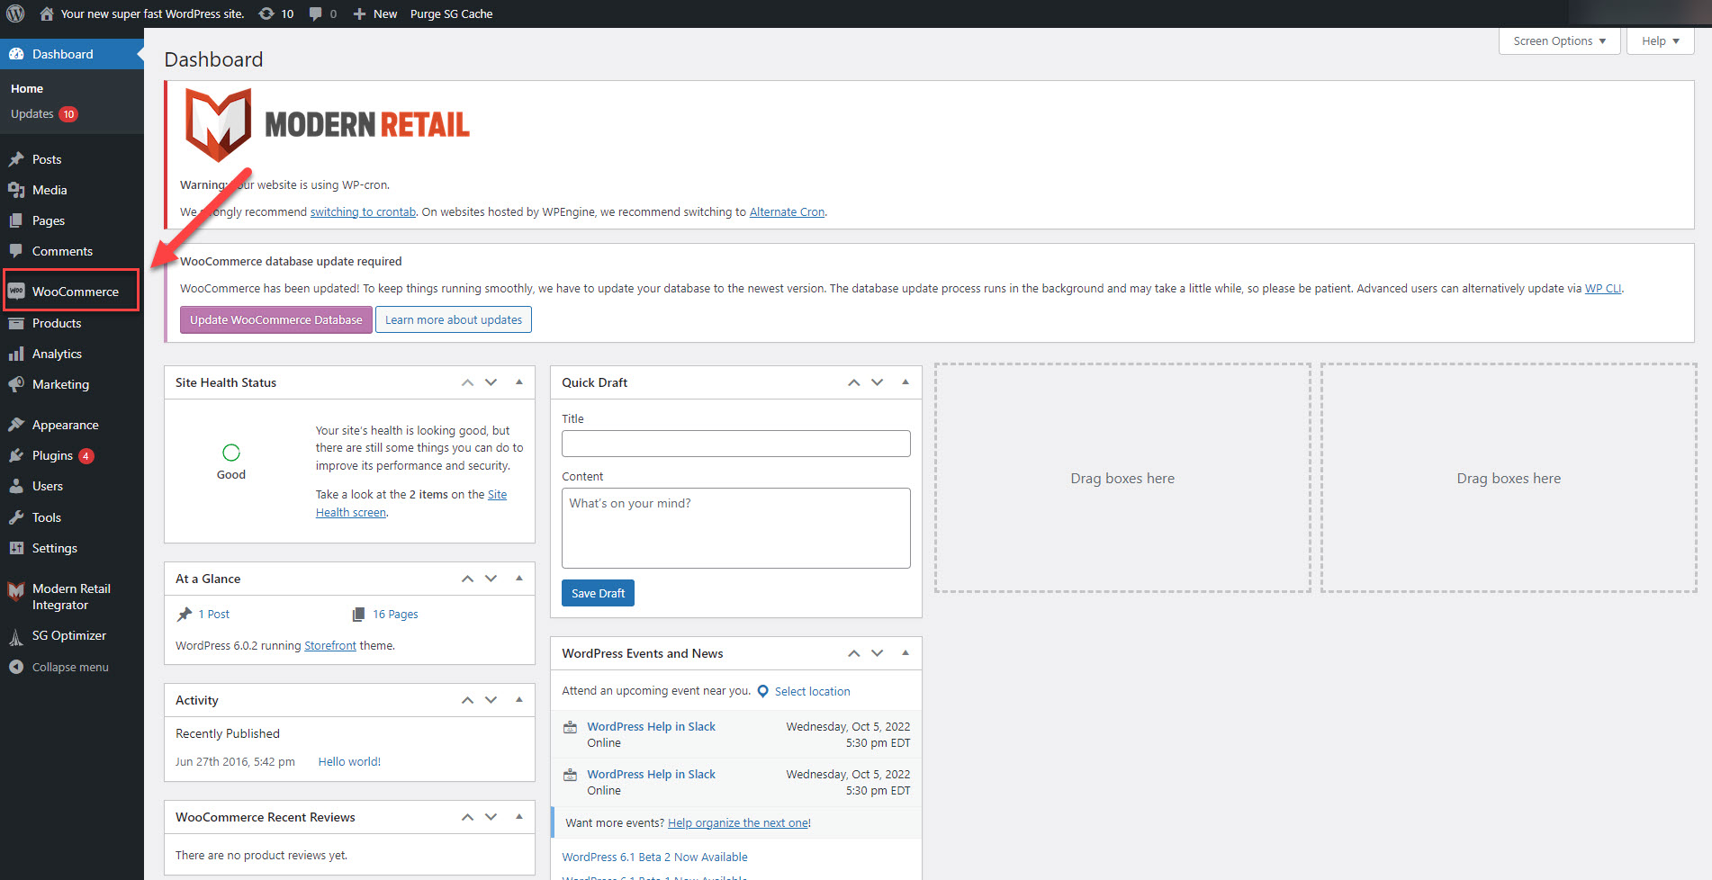Toggle Site Health Status panel triangle
The image size is (1712, 880).
519,382
